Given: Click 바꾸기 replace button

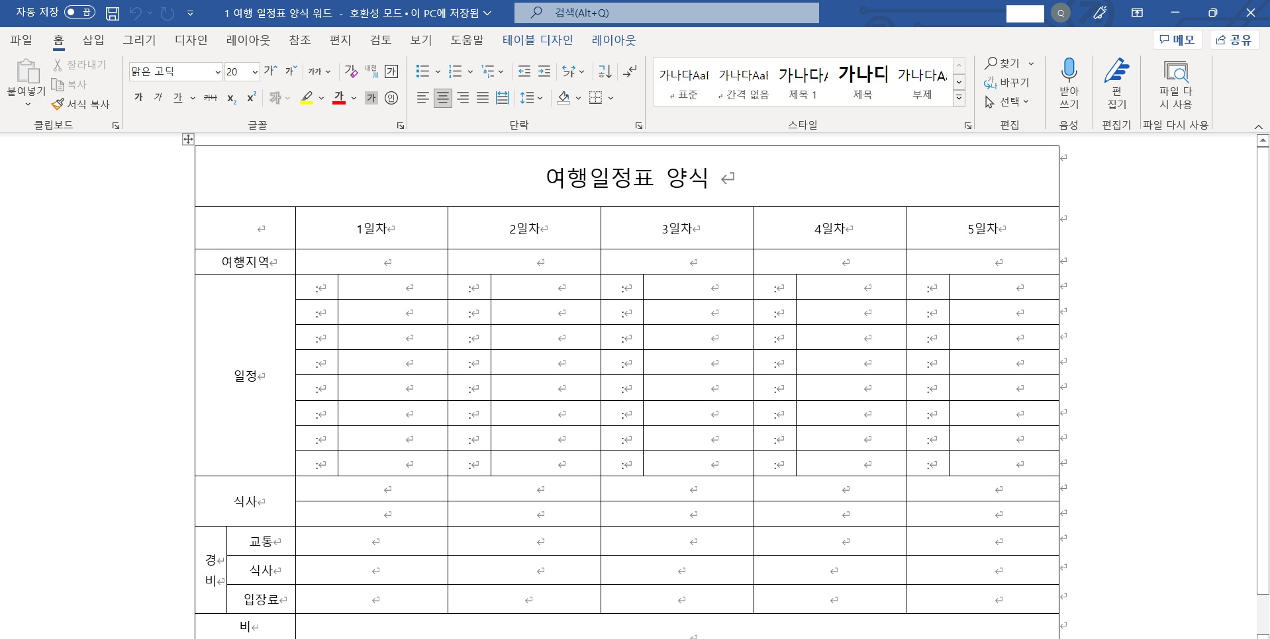Looking at the screenshot, I should [x=1007, y=83].
